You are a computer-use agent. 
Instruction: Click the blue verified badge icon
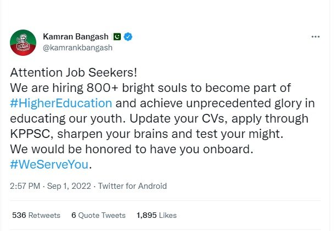[x=128, y=37]
